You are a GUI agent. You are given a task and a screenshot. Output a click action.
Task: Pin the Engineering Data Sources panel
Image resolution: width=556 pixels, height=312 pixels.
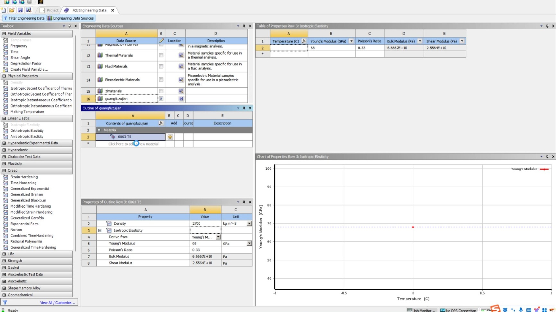pos(244,26)
